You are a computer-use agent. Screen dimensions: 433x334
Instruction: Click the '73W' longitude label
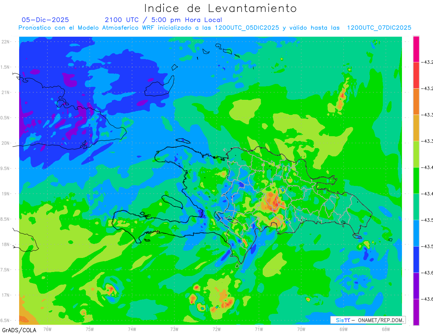[x=174, y=329]
